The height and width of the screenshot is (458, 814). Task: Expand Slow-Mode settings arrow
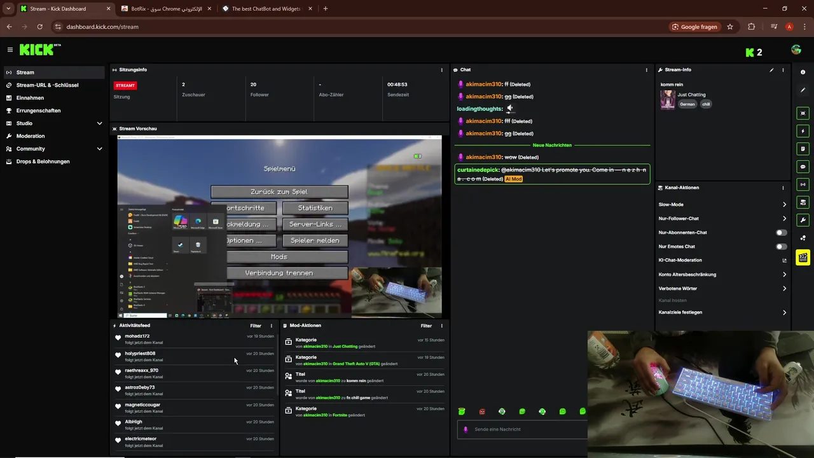pyautogui.click(x=784, y=205)
